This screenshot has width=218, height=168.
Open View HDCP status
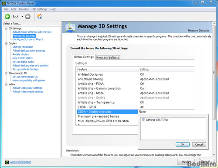pyautogui.click(x=22, y=58)
